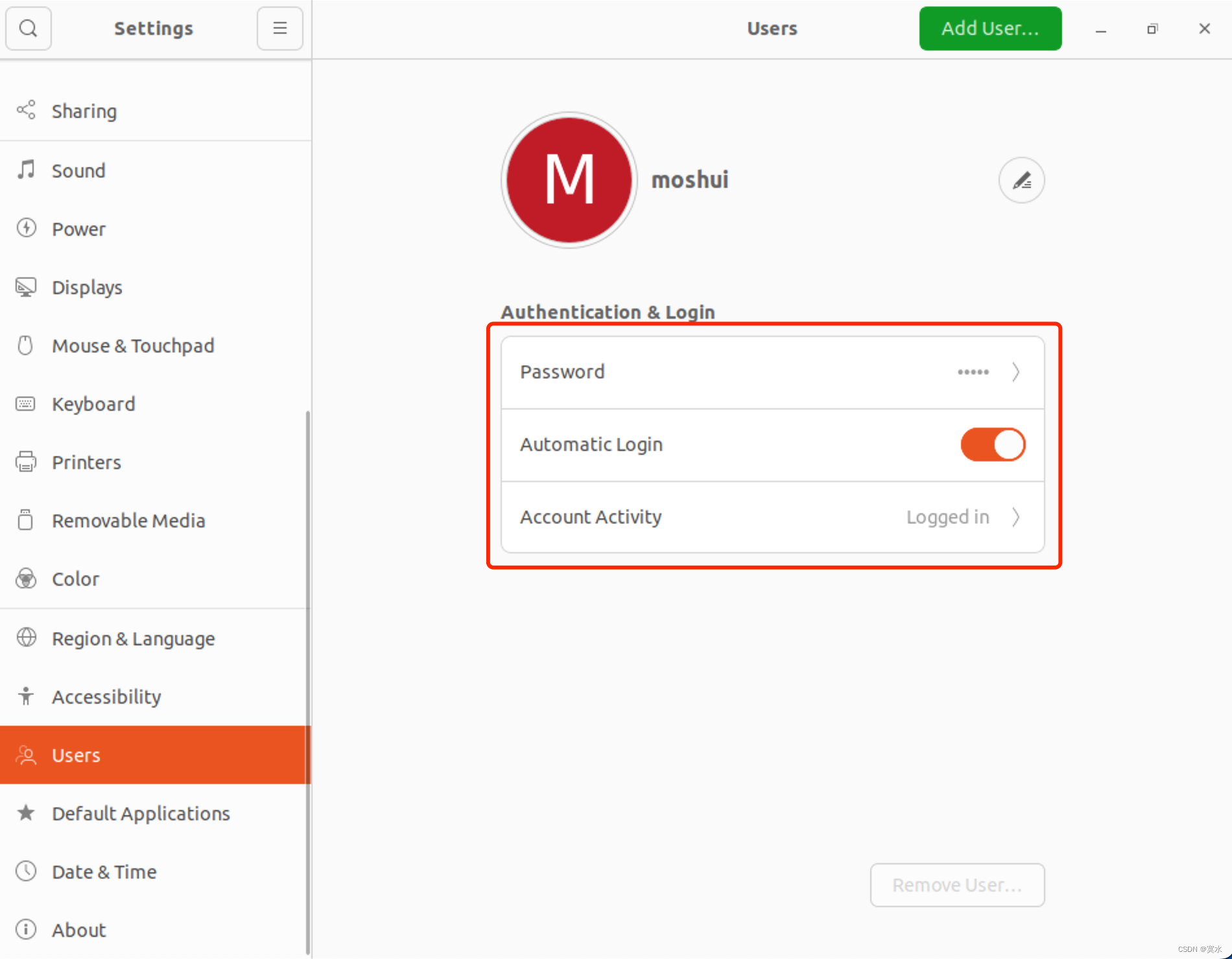Click the Logged in status text
Image resolution: width=1232 pixels, height=959 pixels.
[x=947, y=517]
